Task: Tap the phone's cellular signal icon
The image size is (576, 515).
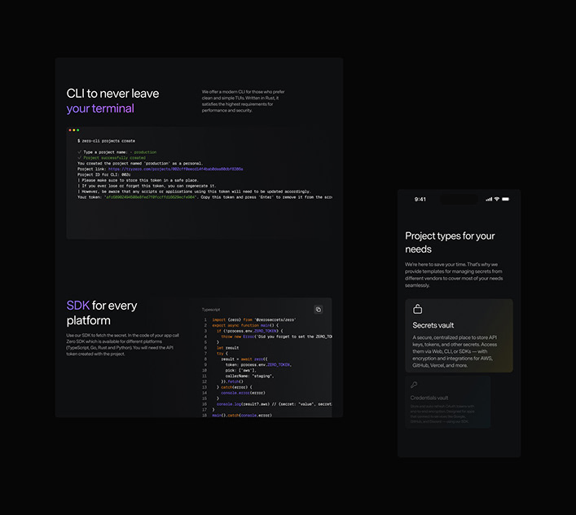Action: click(489, 199)
